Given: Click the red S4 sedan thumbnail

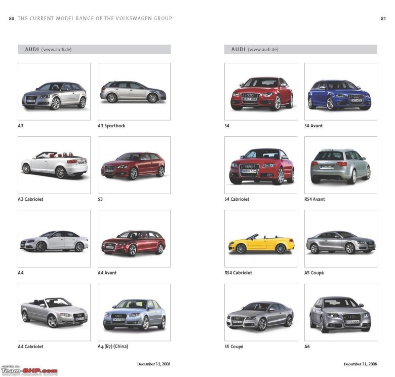Looking at the screenshot, I should [261, 92].
